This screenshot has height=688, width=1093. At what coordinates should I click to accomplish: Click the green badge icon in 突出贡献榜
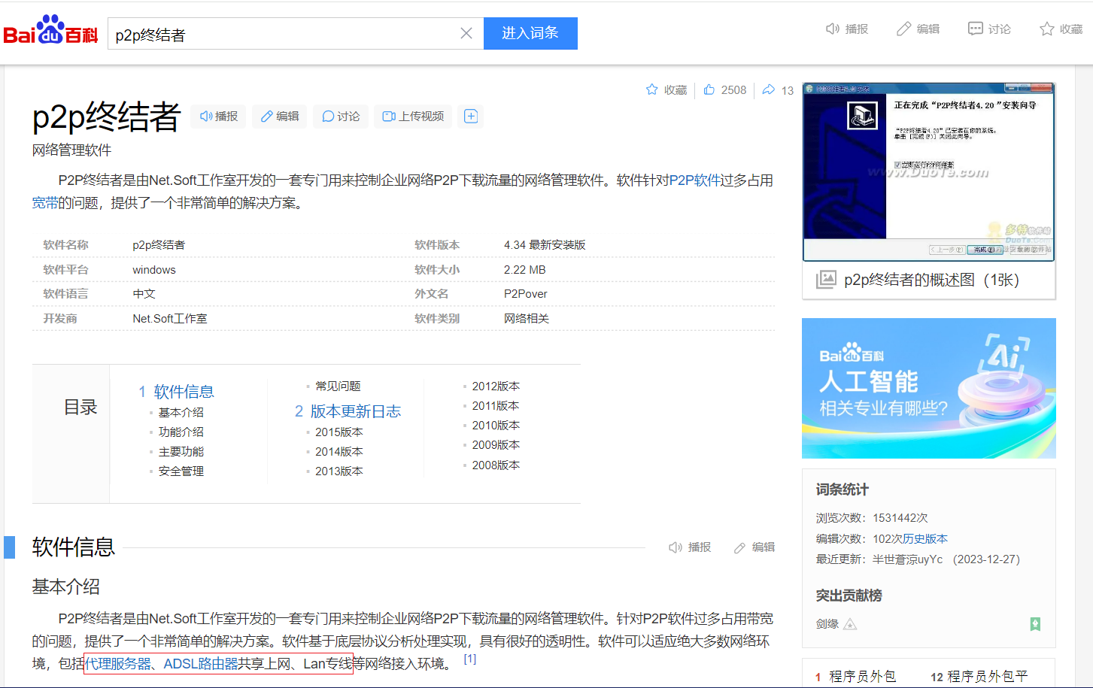pyautogui.click(x=1035, y=623)
